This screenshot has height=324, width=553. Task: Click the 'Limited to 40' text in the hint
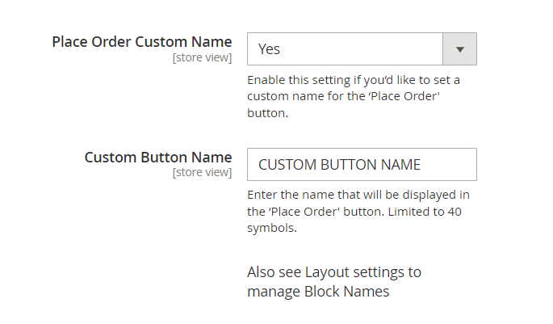point(425,212)
